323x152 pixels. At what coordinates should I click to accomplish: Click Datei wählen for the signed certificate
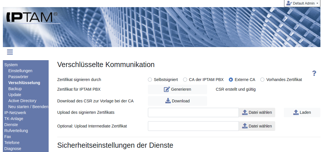tap(257, 112)
